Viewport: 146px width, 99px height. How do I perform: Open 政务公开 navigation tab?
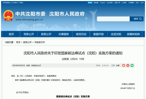(46, 34)
